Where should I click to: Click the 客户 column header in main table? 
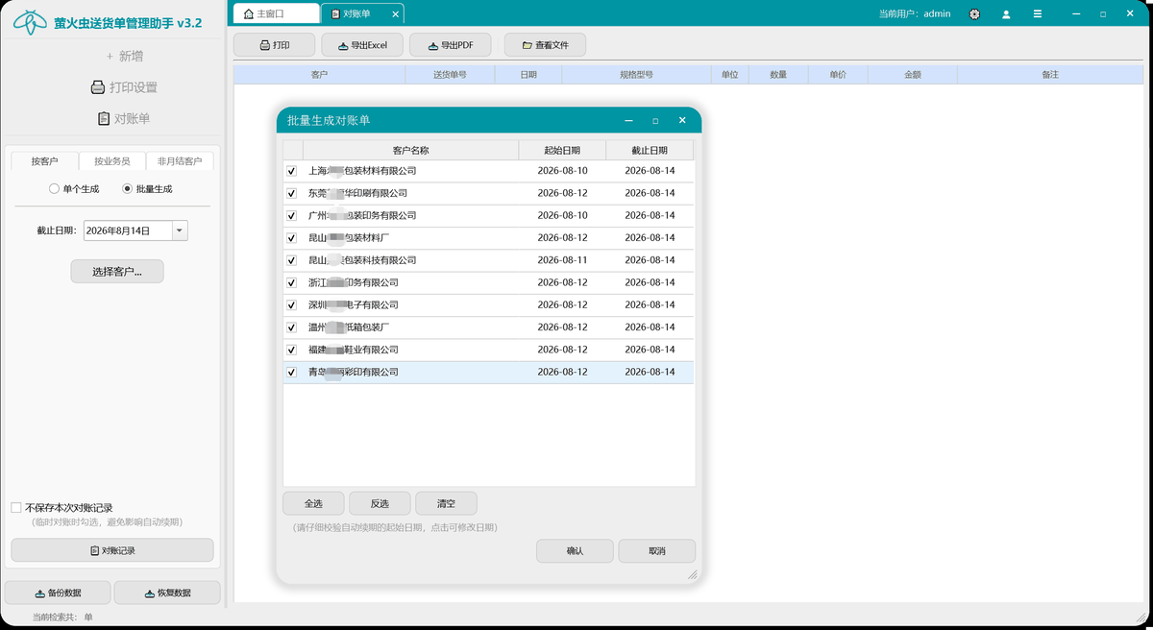point(319,74)
